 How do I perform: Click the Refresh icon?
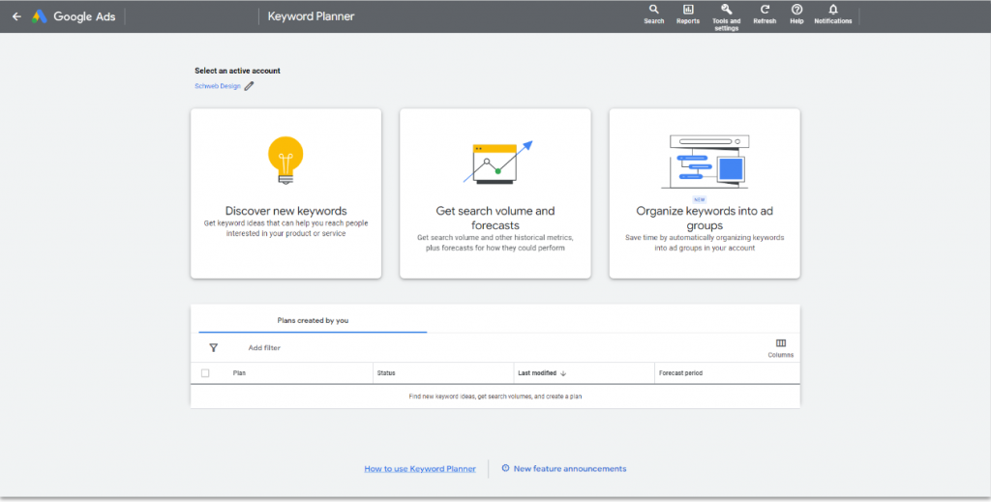click(765, 10)
